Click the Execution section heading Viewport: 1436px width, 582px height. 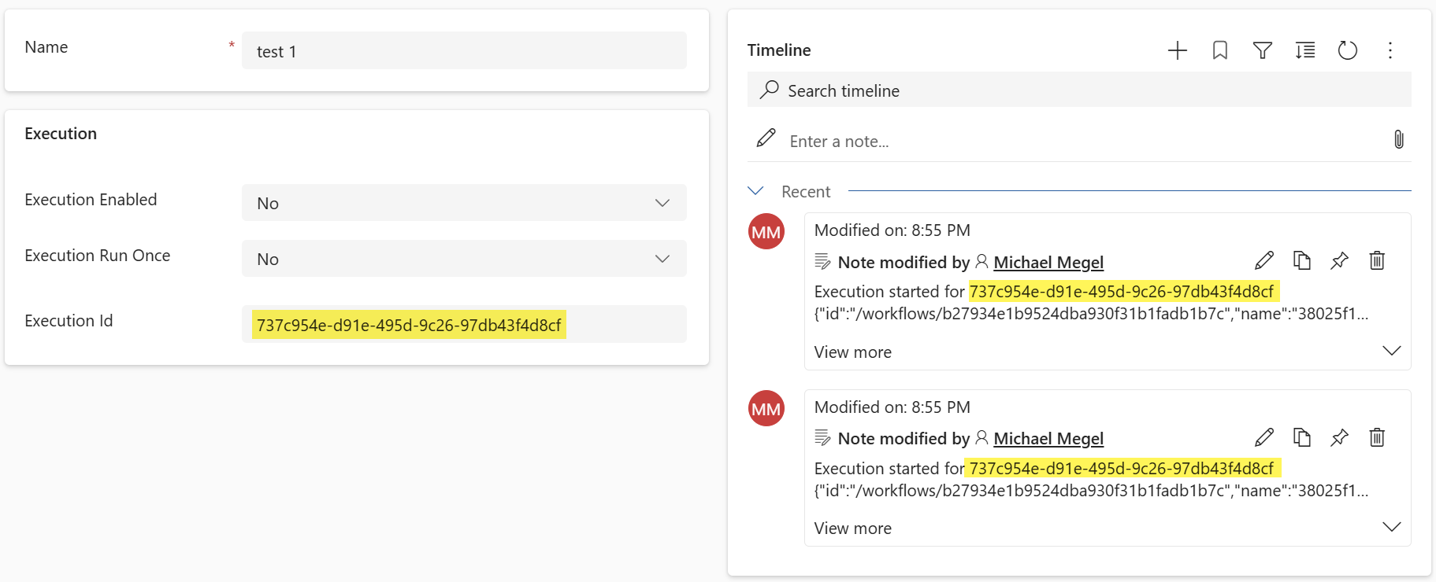[61, 134]
